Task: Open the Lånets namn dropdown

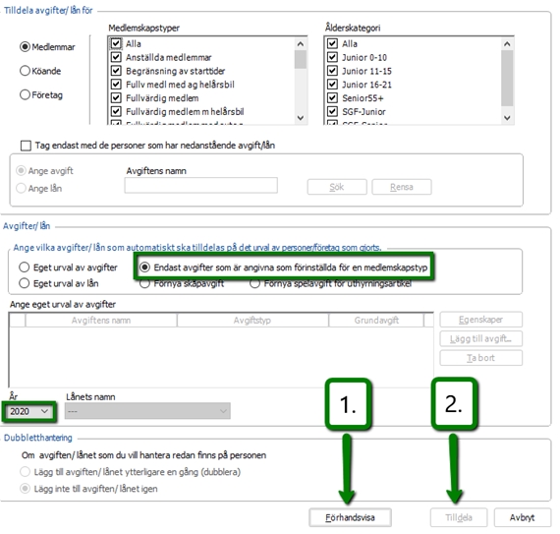Action: (147, 411)
